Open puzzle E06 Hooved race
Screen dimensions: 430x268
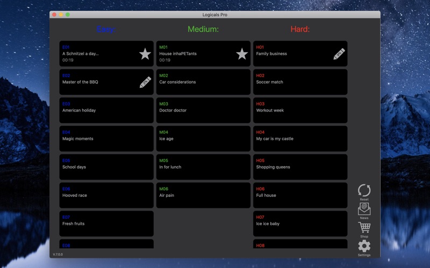(x=106, y=195)
